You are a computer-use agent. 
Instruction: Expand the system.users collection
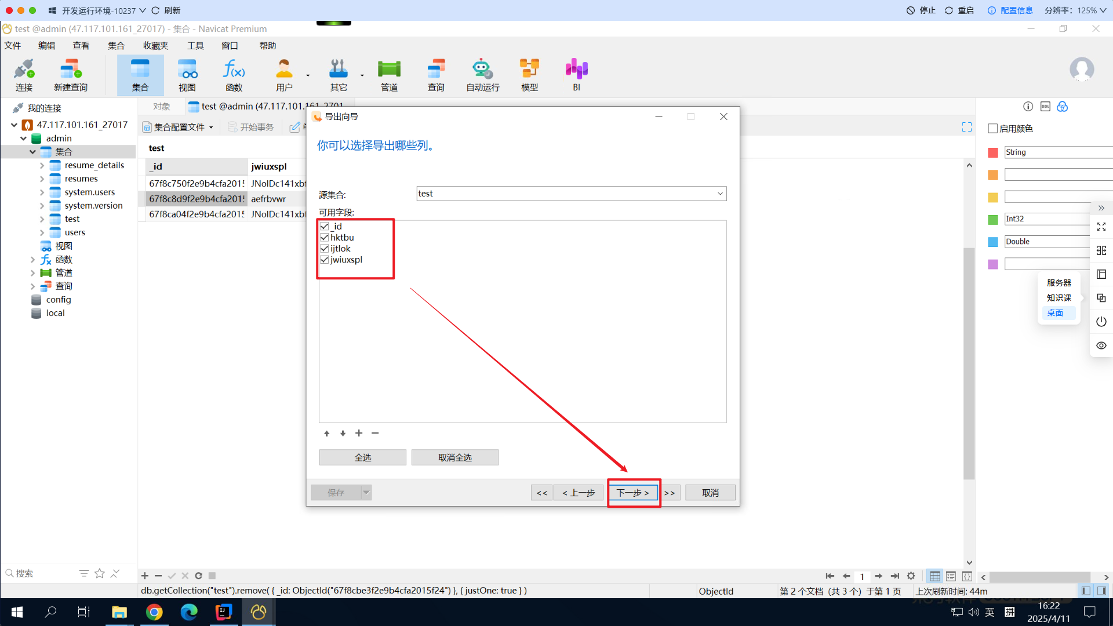coord(42,192)
